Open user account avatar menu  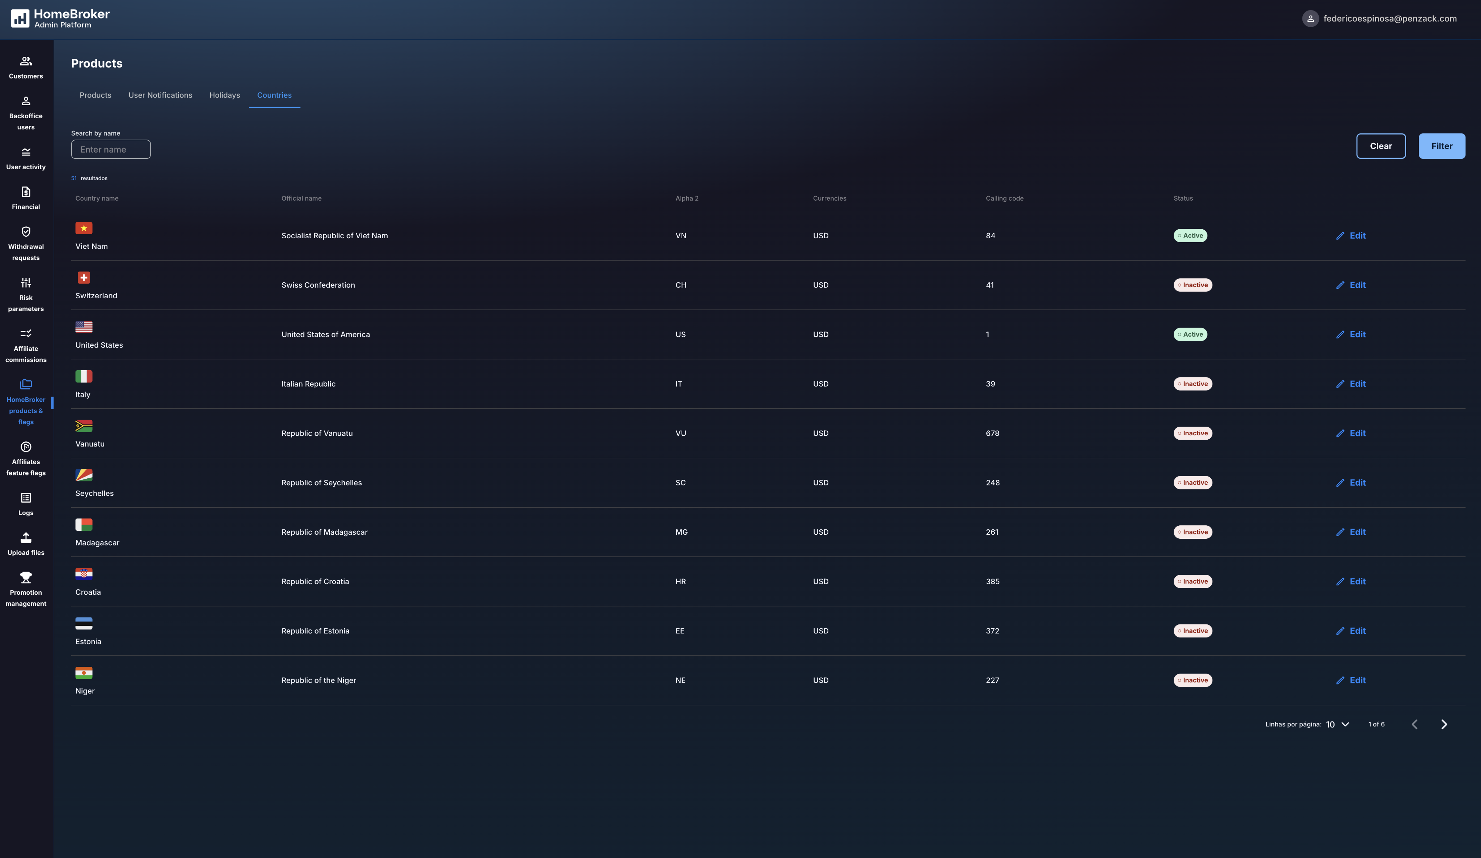(1310, 19)
